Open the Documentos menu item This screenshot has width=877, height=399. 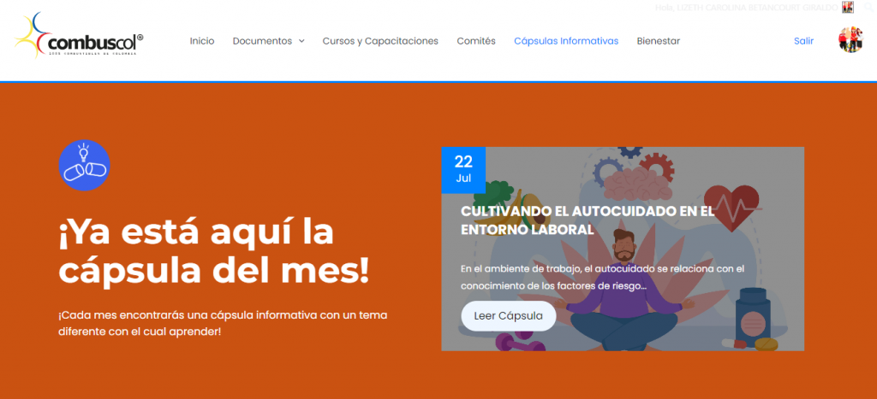coord(261,41)
